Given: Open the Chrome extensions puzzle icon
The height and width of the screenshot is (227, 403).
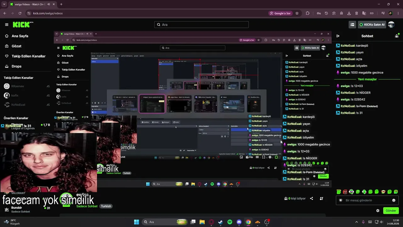Looking at the screenshot, I should pyautogui.click(x=308, y=13).
